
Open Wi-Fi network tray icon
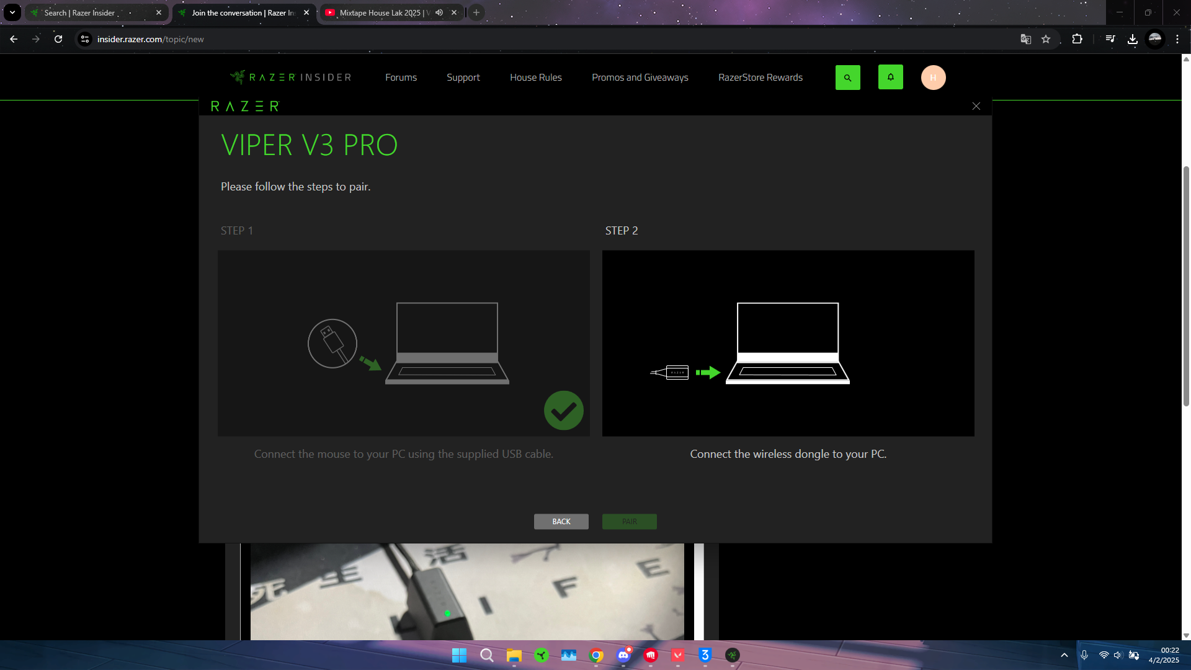tap(1104, 655)
